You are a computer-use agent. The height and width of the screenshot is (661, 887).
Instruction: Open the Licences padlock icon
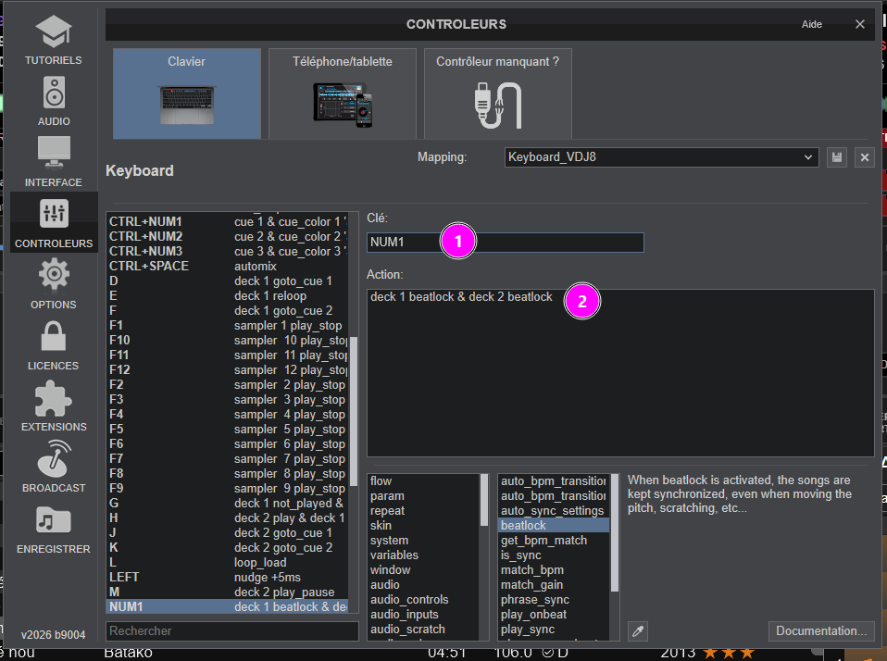(x=53, y=337)
